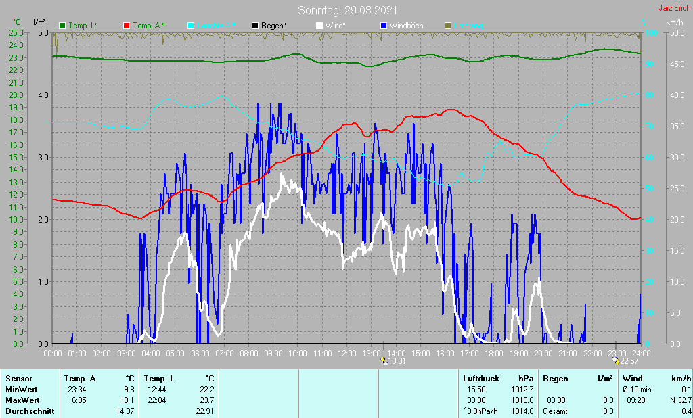This screenshot has width=693, height=418.
Task: Select the 'Windböen' legend label
Action: 407,26
